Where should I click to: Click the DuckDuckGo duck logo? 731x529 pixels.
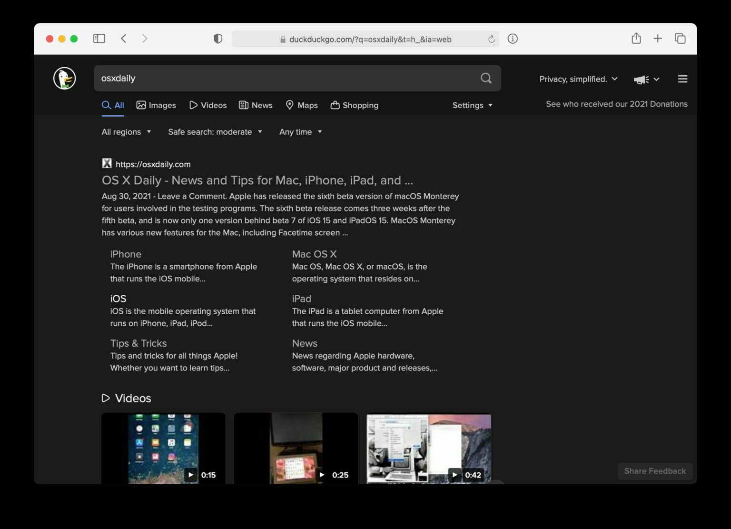[65, 78]
